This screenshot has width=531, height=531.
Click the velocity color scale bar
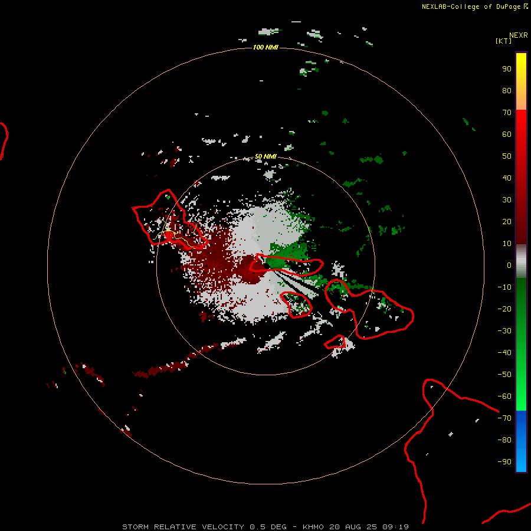pos(521,262)
